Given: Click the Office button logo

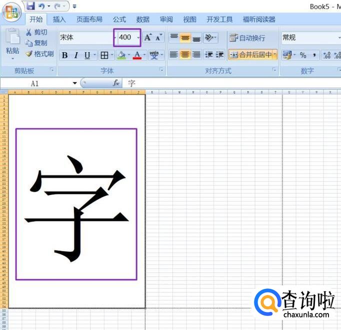Looking at the screenshot, I should (12, 12).
